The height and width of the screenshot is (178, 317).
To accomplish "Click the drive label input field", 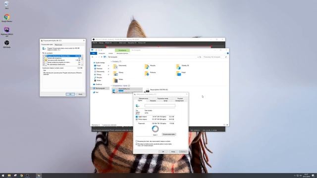I will tap(160, 105).
